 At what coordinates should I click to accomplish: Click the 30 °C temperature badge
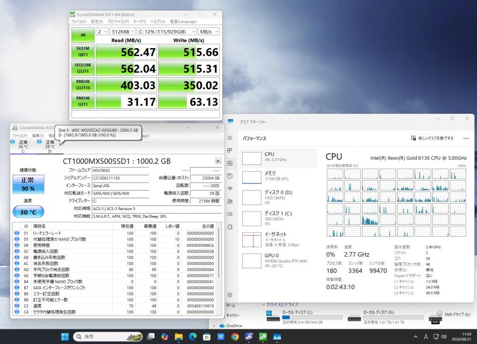point(28,212)
